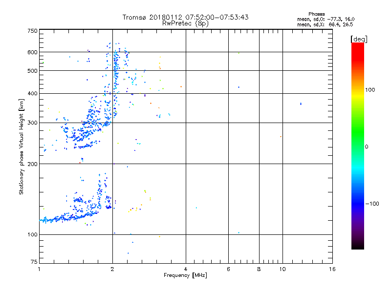Click x-axis tick label '2'

coord(112,269)
